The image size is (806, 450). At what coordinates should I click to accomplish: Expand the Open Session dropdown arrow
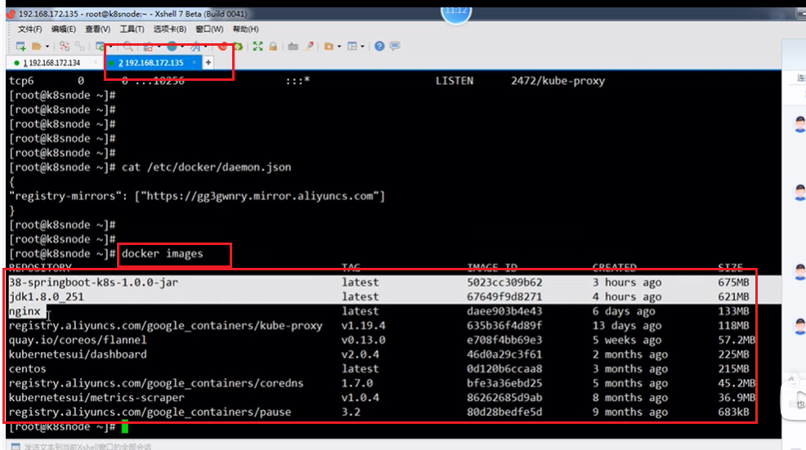pos(47,47)
